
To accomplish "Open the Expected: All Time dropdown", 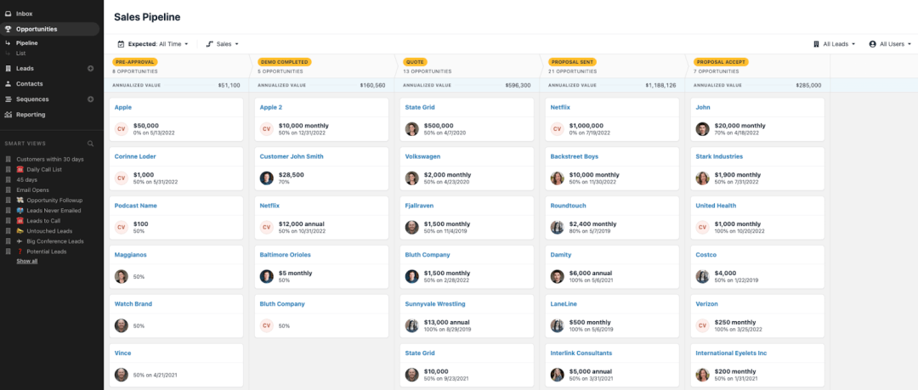I will (152, 43).
